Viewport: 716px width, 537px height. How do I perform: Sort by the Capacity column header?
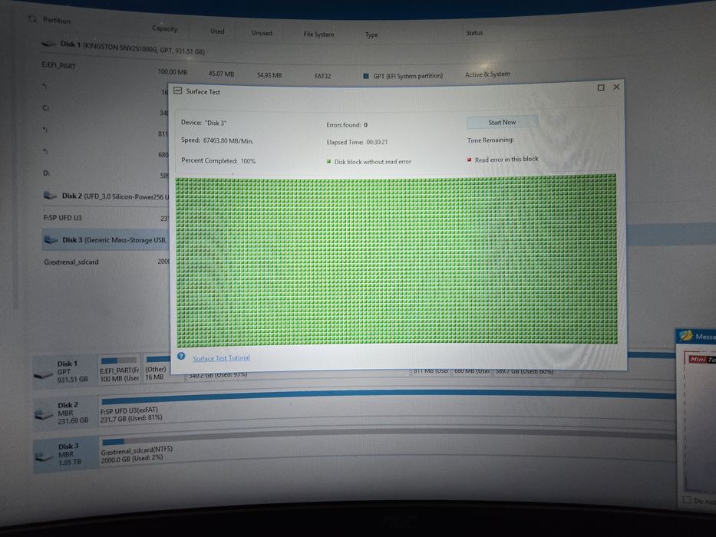[164, 29]
